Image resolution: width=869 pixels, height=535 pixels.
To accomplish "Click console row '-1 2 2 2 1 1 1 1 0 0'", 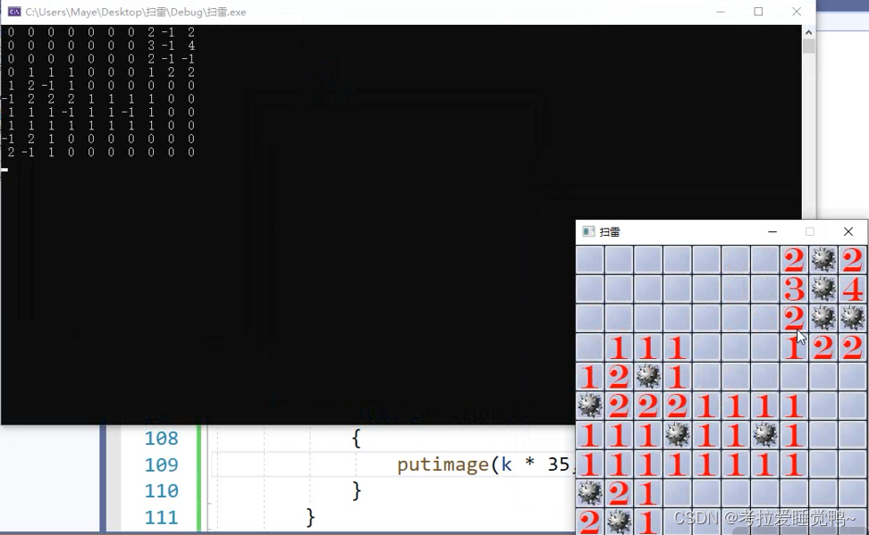I will pos(97,98).
